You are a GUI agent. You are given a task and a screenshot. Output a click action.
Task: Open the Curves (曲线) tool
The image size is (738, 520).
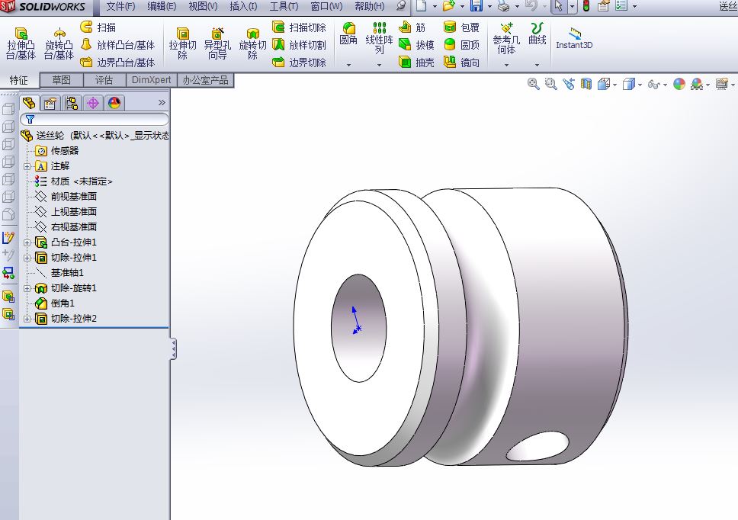coord(537,34)
